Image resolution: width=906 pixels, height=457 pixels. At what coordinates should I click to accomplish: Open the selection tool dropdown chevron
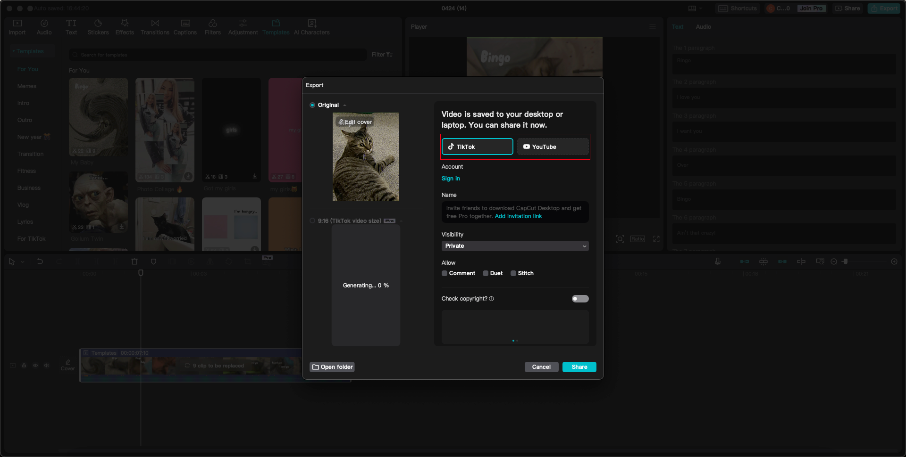[x=23, y=261]
